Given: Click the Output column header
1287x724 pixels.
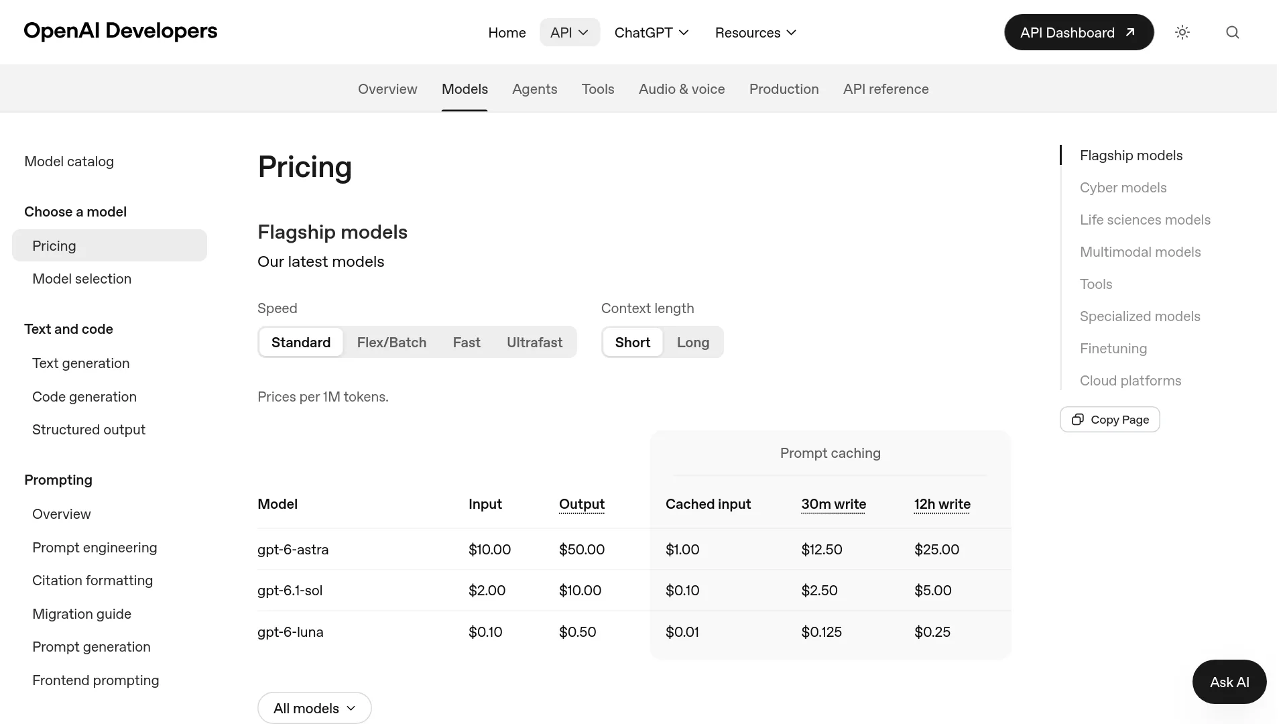Looking at the screenshot, I should (582, 504).
